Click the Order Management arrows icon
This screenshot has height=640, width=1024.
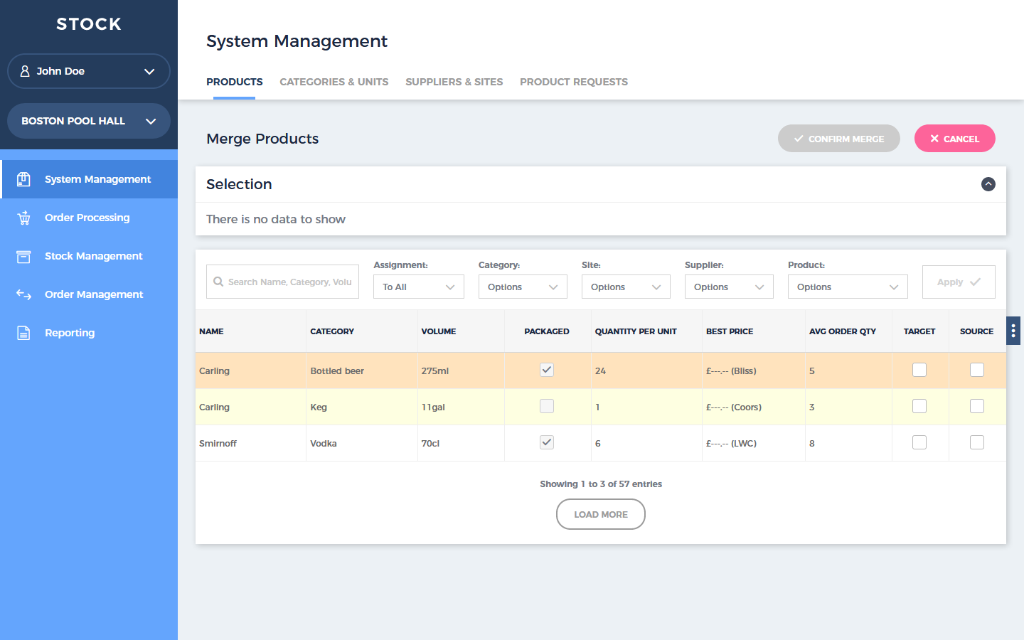click(23, 294)
